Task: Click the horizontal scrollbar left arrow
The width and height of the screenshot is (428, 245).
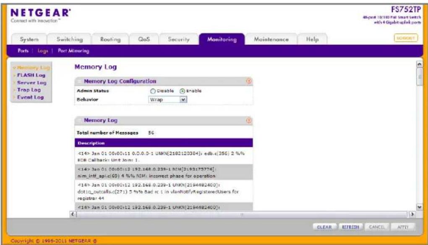Action: coord(73,214)
